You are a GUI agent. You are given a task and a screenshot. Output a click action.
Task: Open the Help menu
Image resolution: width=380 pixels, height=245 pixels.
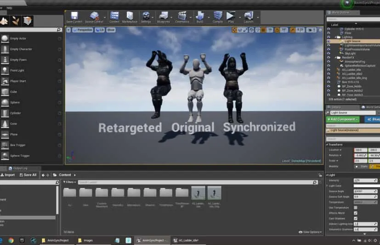pos(10,8)
